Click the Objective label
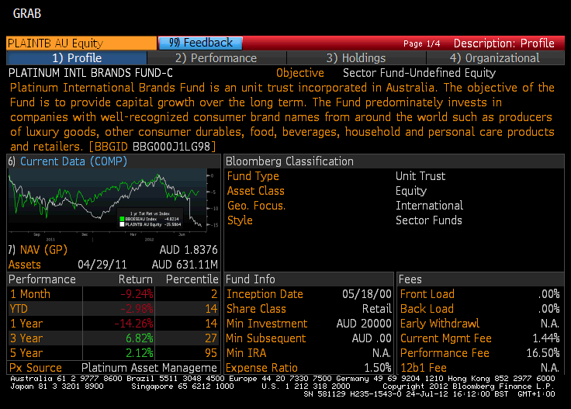Image resolution: width=571 pixels, height=409 pixels. click(300, 73)
